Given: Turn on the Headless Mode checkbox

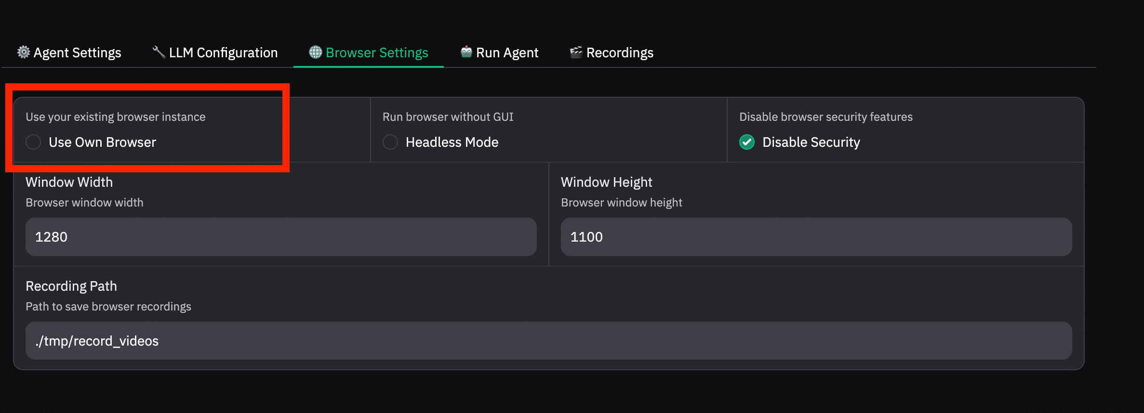Looking at the screenshot, I should click(390, 142).
